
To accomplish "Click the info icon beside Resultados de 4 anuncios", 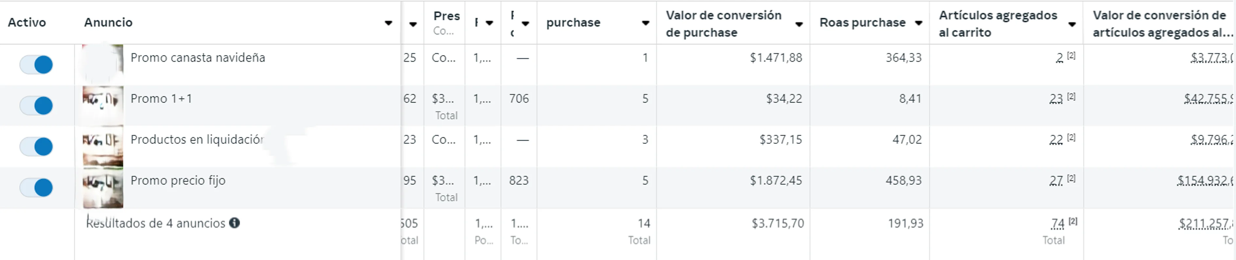I will (x=234, y=223).
